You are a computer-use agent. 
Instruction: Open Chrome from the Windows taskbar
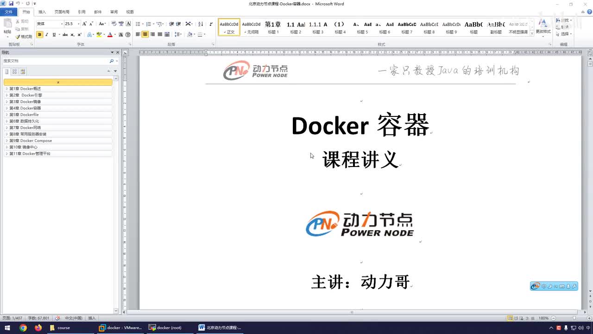(23, 328)
